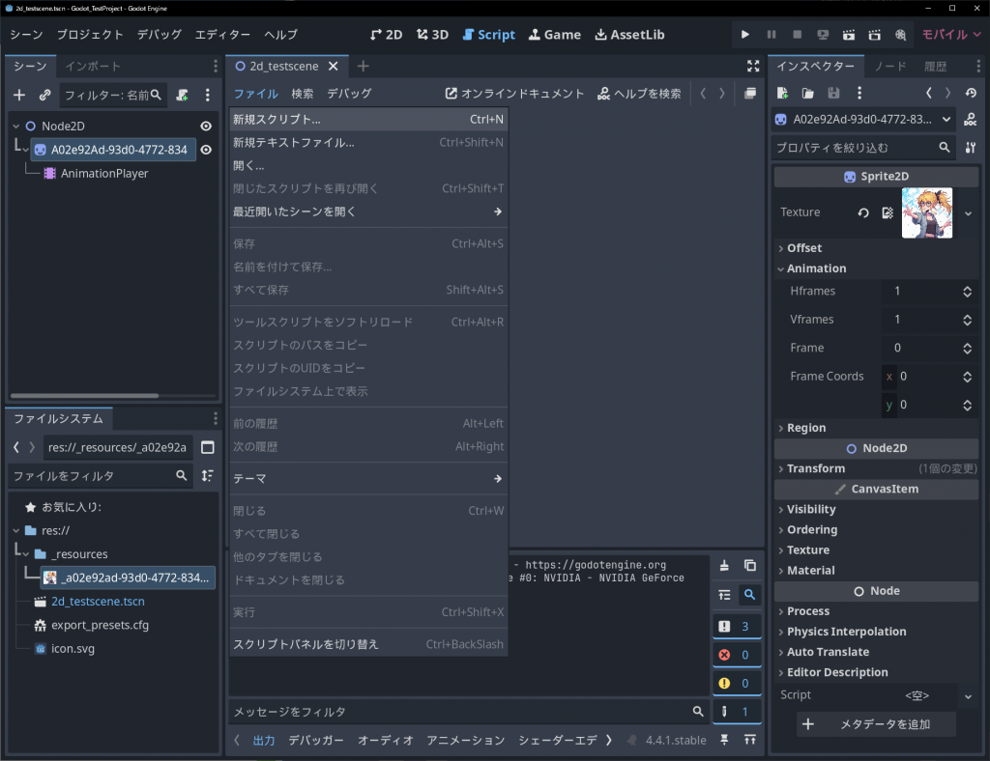Click the distraction-free mode expand icon
The image size is (990, 761).
[x=753, y=67]
